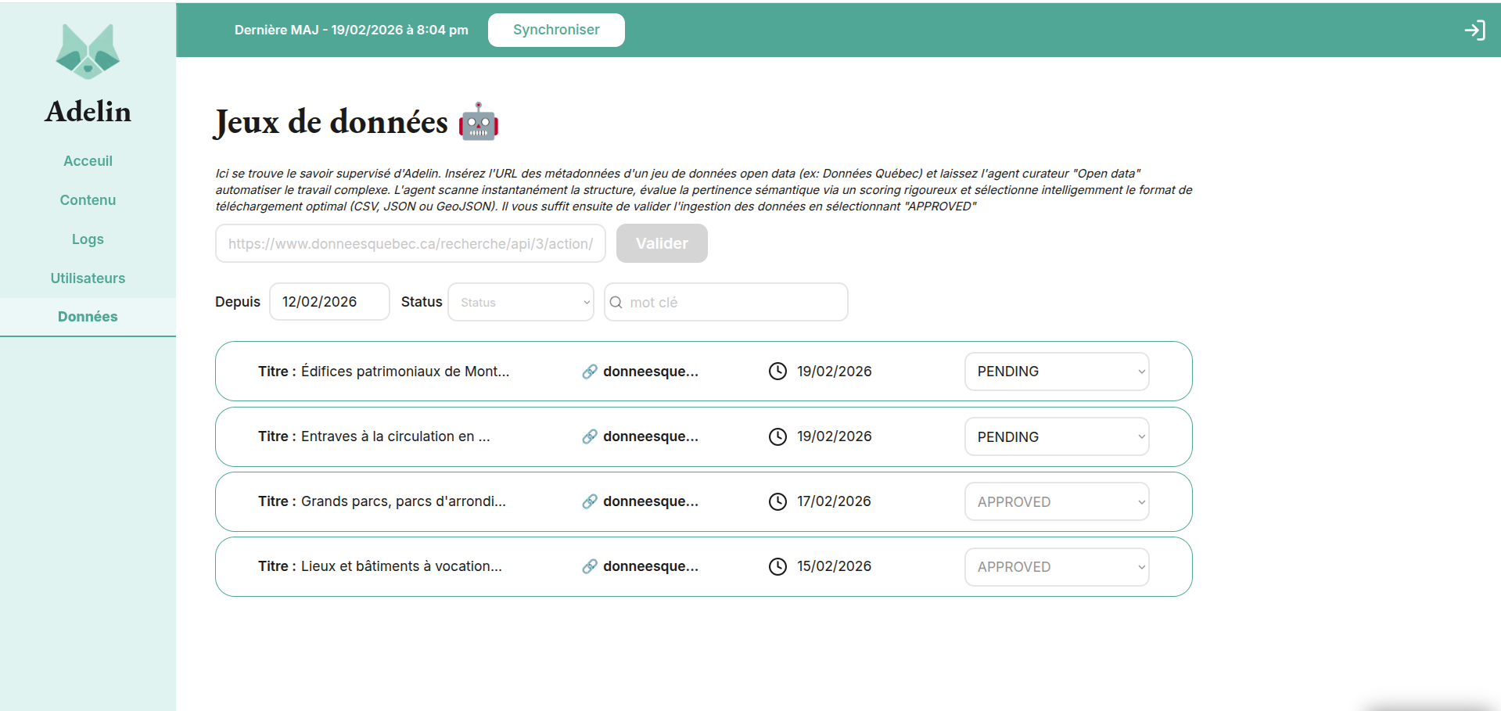
Task: Open PENDING dropdown for Édifices patrimoniaux
Action: coord(1057,372)
